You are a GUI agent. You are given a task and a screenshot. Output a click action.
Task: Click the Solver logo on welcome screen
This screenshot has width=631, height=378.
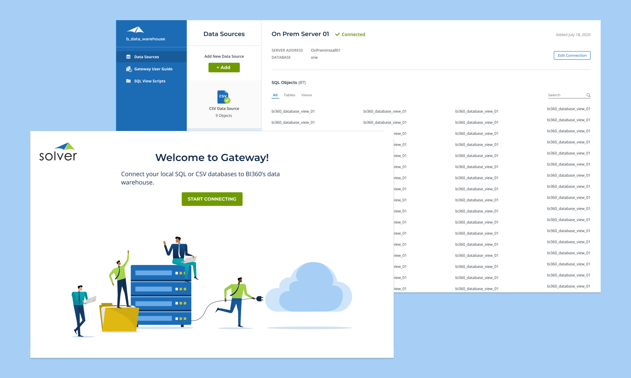coord(58,152)
